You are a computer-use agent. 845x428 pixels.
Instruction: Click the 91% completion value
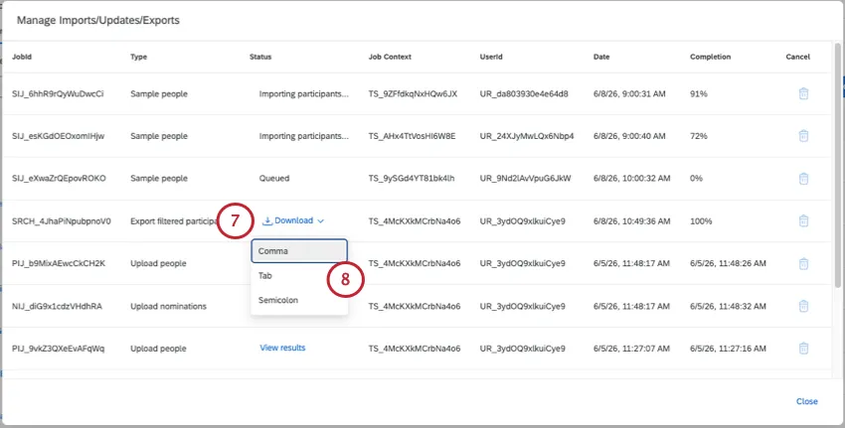tap(699, 93)
